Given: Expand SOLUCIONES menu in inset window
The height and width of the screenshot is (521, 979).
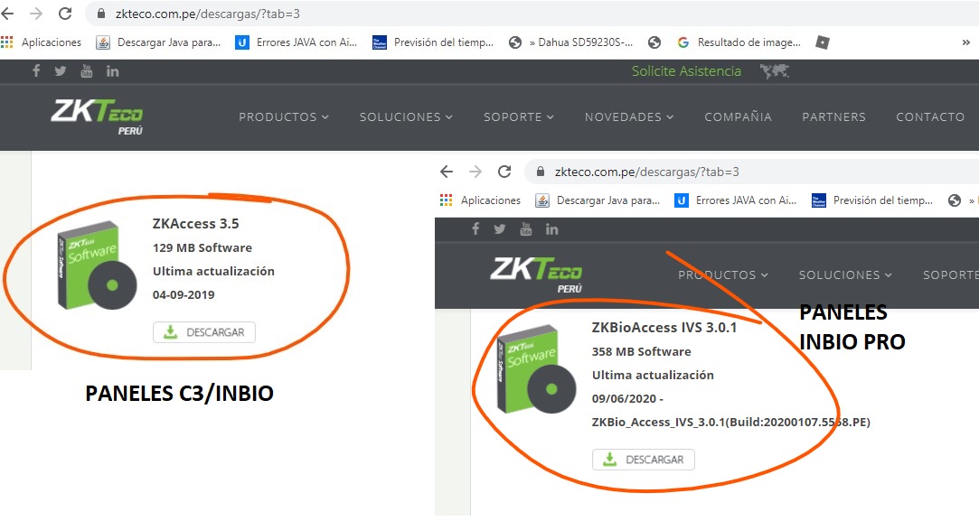Looking at the screenshot, I should 845,274.
